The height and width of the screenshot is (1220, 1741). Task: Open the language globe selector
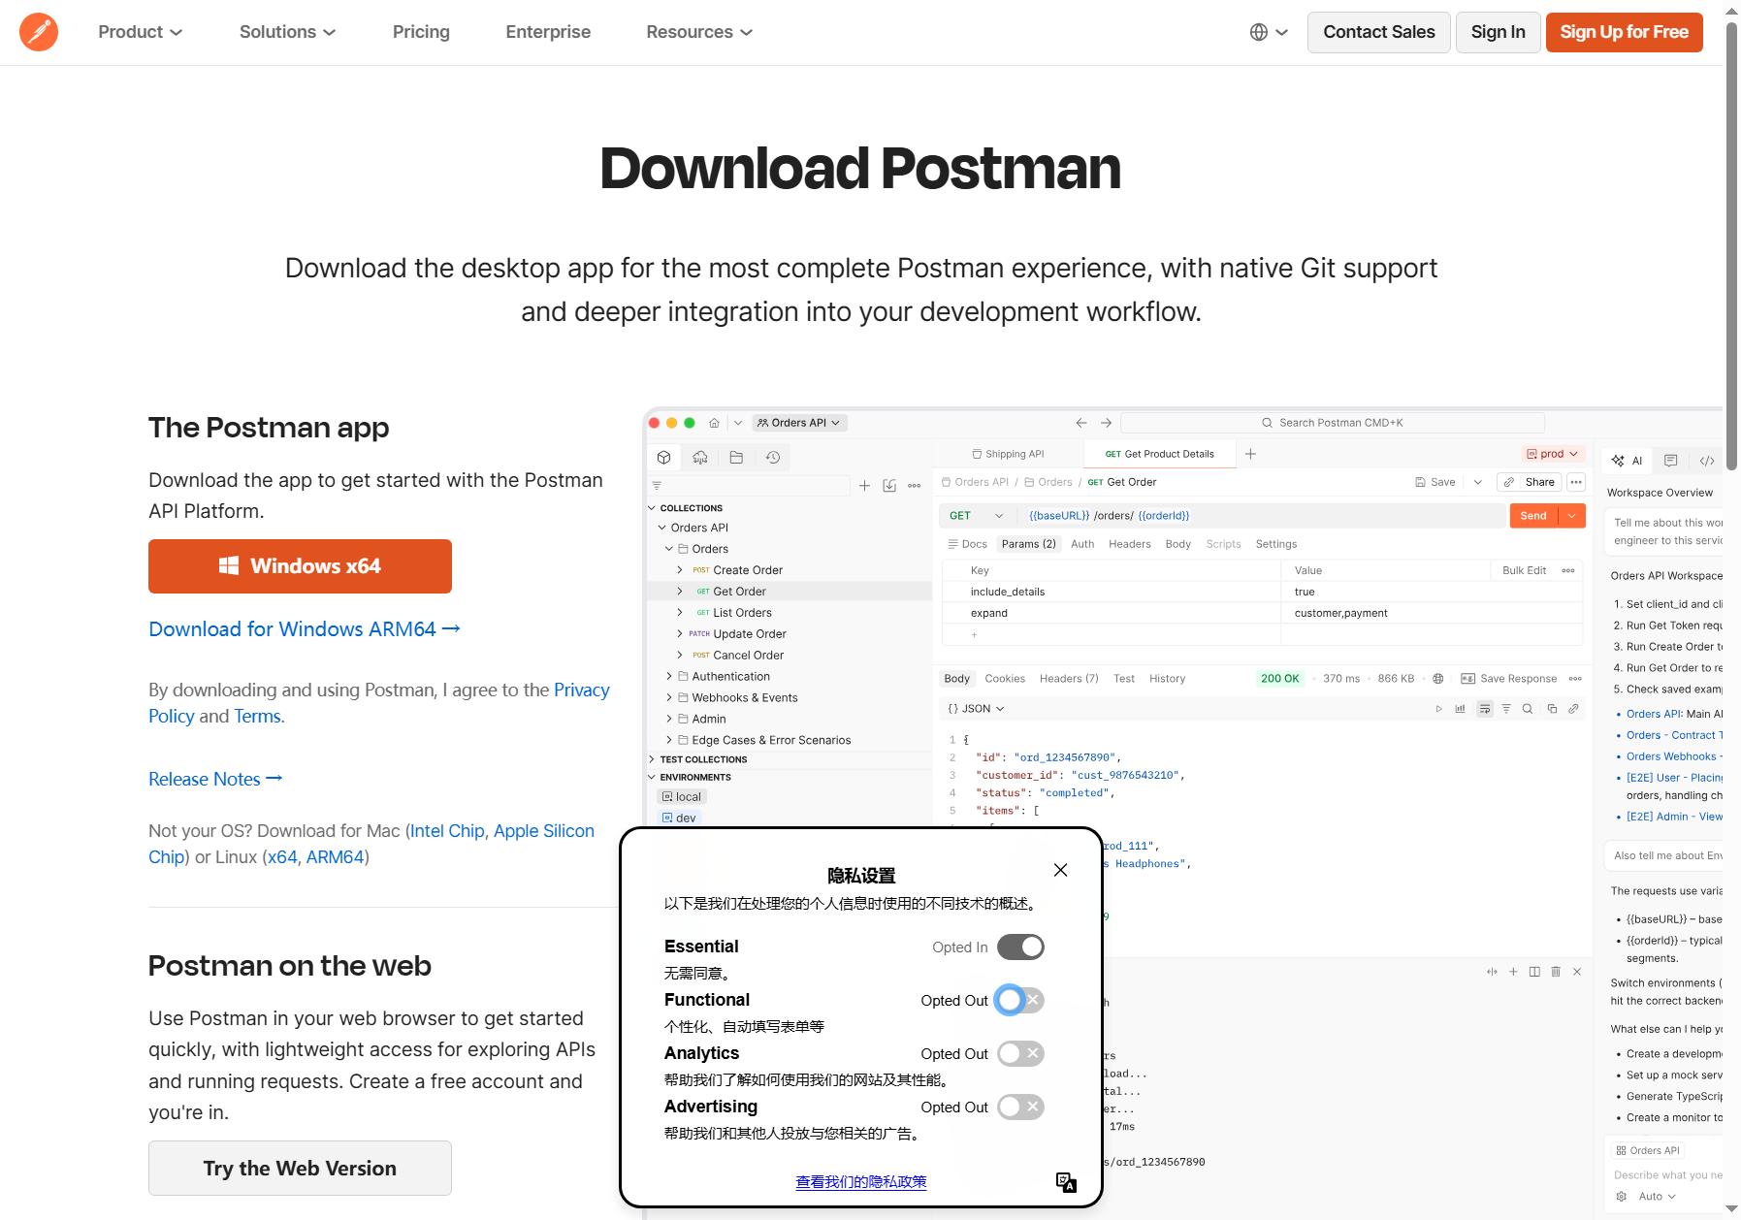[1268, 32]
